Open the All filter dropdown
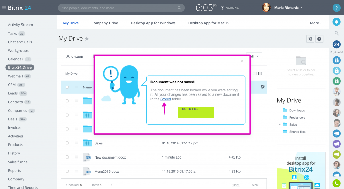 (254, 56)
